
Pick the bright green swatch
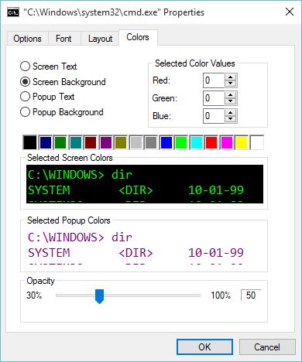181,142
